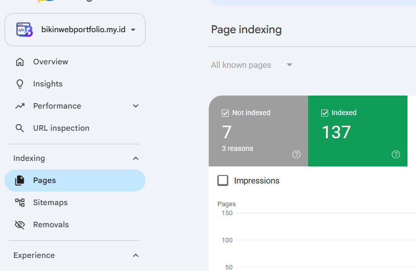Click the bikinwebportfolio.my.id property name

pos(83,30)
